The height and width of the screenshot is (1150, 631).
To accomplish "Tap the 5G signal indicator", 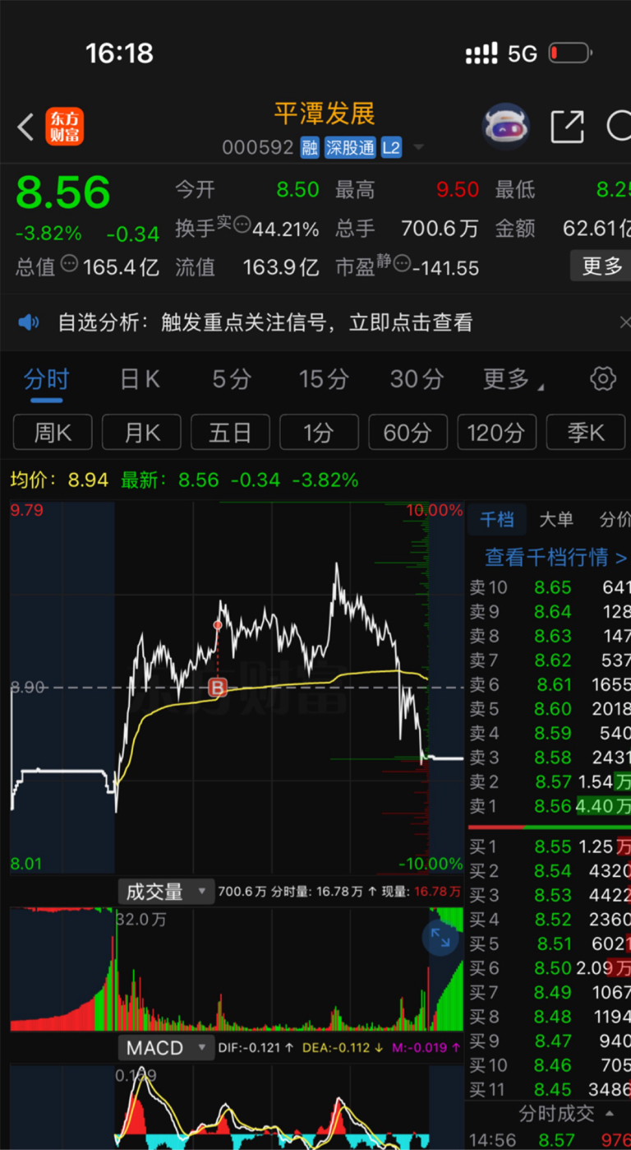I will coord(523,54).
